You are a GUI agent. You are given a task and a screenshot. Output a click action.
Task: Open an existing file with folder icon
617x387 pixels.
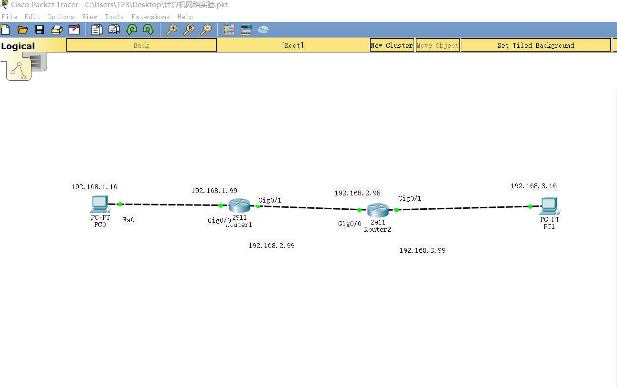click(x=22, y=30)
